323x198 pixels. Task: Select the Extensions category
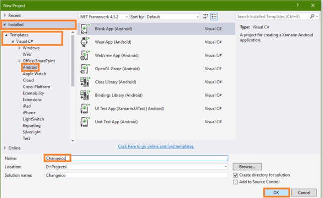32,99
